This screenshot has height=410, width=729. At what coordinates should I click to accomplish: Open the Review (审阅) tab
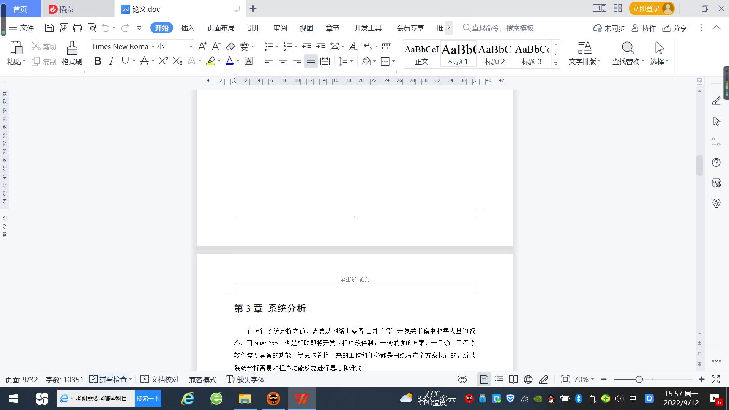pos(280,28)
